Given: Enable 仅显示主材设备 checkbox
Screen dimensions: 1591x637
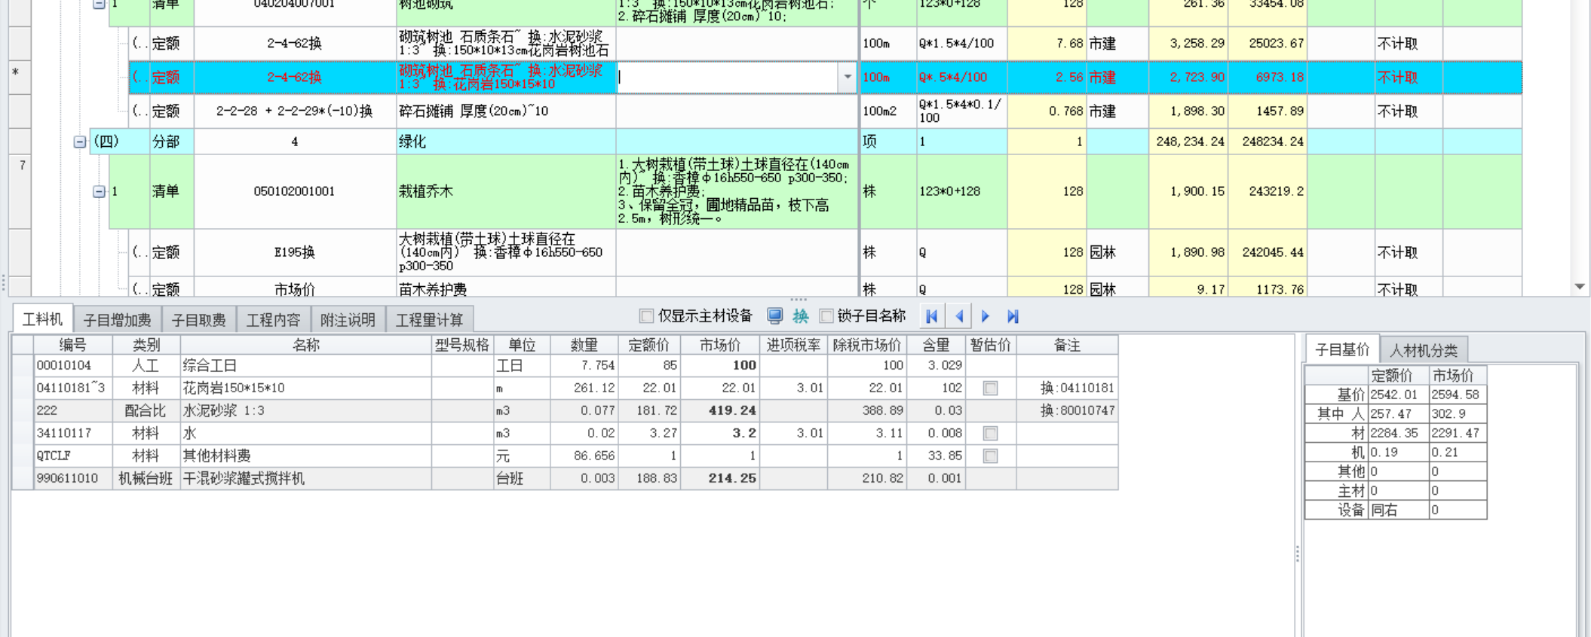Looking at the screenshot, I should 646,316.
